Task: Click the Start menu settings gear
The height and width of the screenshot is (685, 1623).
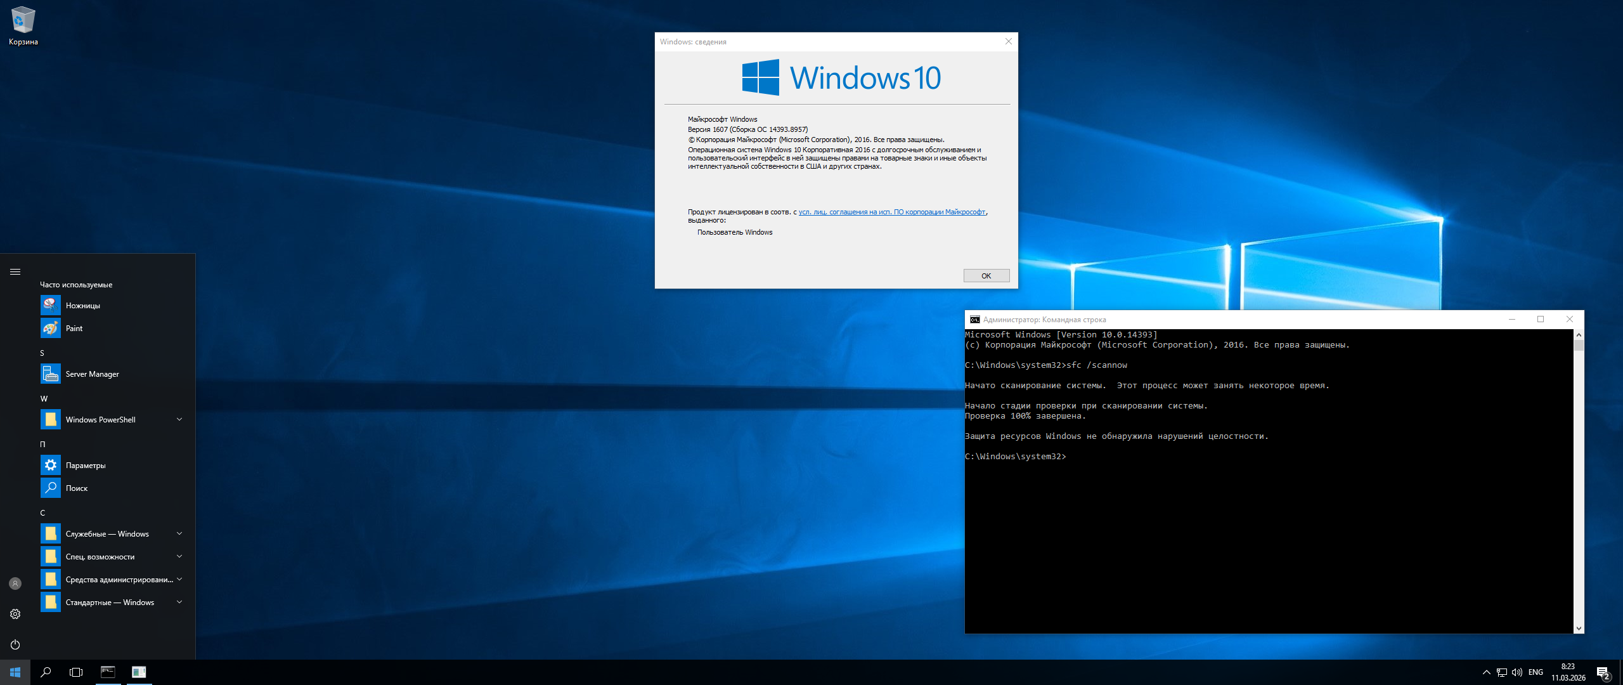Action: (15, 614)
